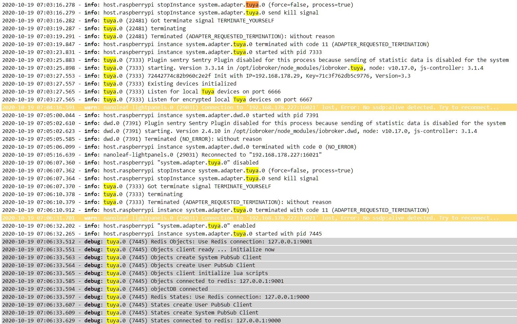Click the 'Objects create User PubSub Client' line
This screenshot has height=324, width=517.
click(x=259, y=265)
